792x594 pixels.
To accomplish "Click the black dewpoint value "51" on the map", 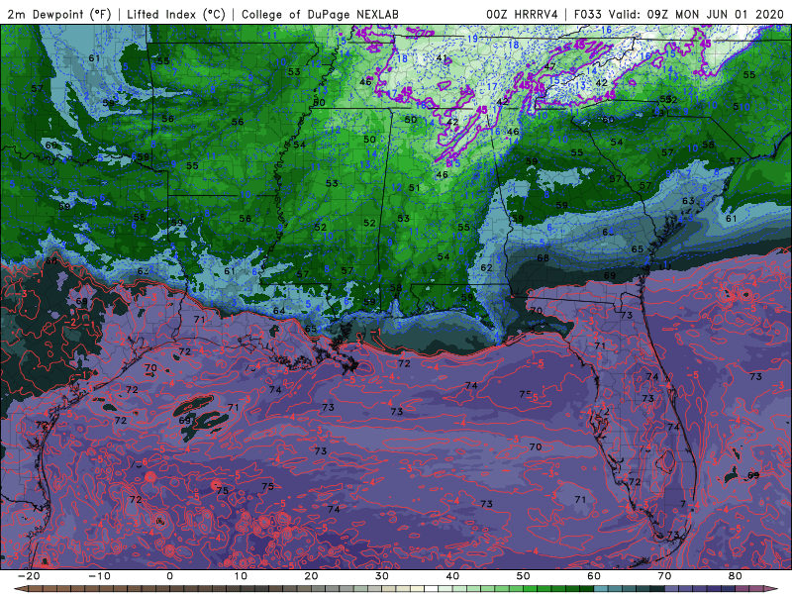I will [414, 187].
